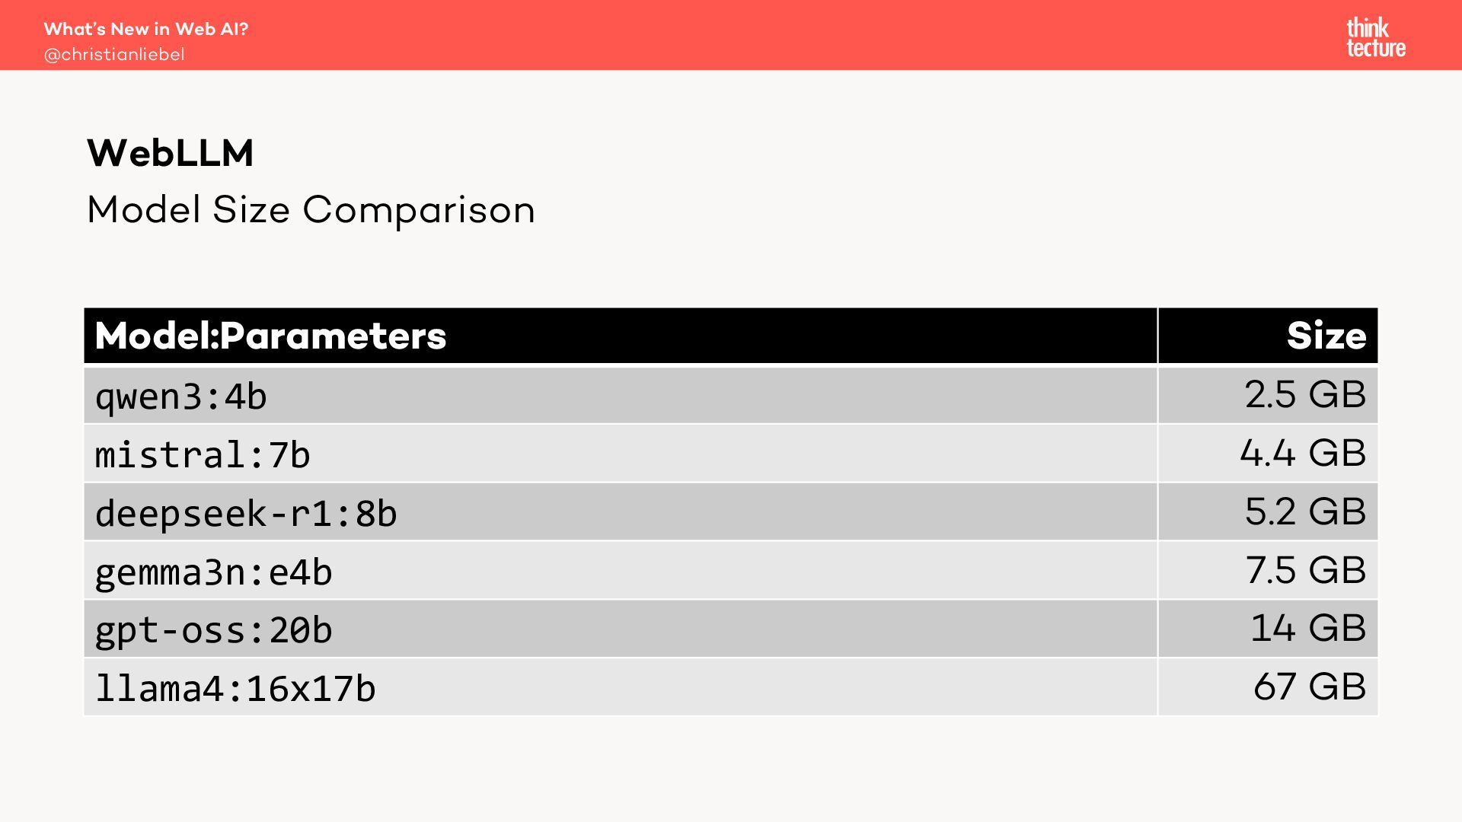Open the @christianliebel handle
The height and width of the screenshot is (822, 1462).
pos(114,55)
